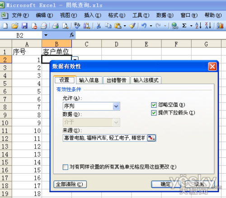This screenshot has height=198, width=226.
Task: Open the Name Box dropdown arrow
Action: (x=46, y=35)
